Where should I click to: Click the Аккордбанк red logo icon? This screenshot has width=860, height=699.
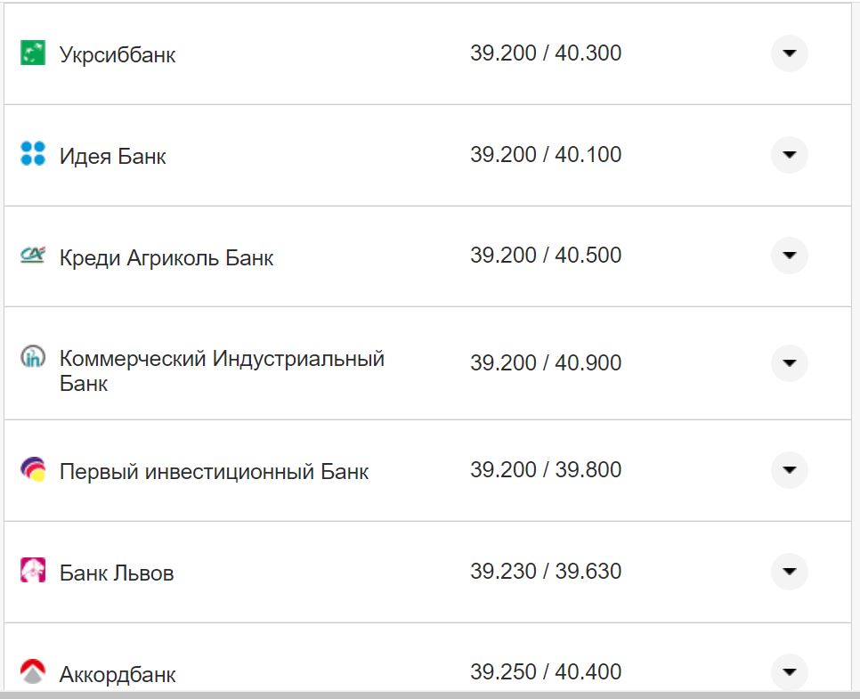pos(31,672)
